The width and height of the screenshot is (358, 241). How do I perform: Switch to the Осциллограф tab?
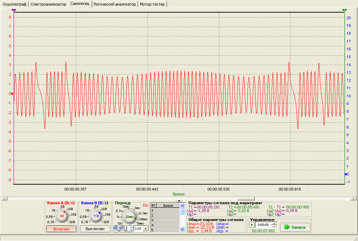tap(15, 4)
